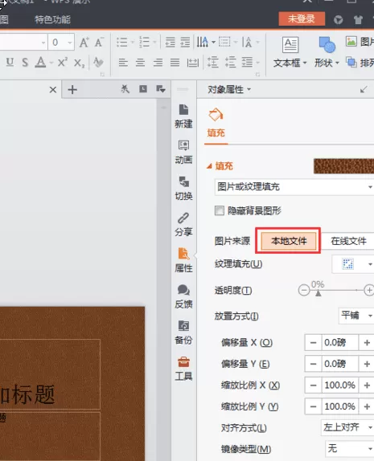Open the 镜像类型 dropdown
The height and width of the screenshot is (461, 374).
pos(350,449)
